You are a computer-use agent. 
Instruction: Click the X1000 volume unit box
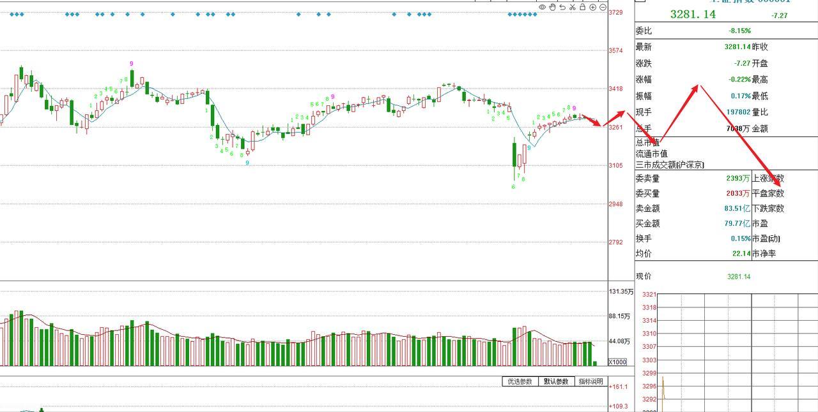pyautogui.click(x=617, y=362)
